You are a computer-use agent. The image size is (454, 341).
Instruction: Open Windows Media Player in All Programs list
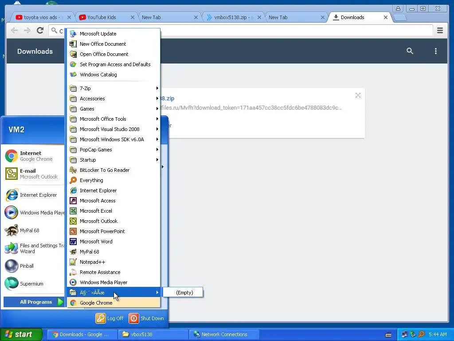click(x=113, y=282)
